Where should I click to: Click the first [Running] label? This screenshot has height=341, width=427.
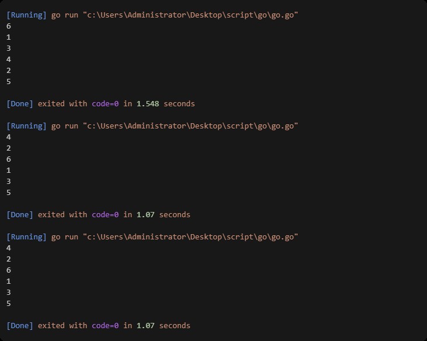pyautogui.click(x=26, y=15)
